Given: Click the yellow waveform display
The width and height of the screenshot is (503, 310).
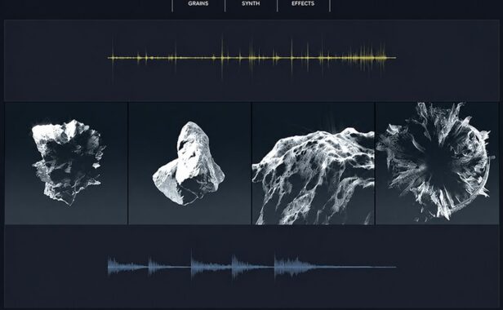Looking at the screenshot, I should (251, 58).
